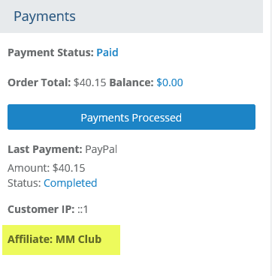Click the Payments Processed button
The height and width of the screenshot is (276, 272).
[131, 117]
